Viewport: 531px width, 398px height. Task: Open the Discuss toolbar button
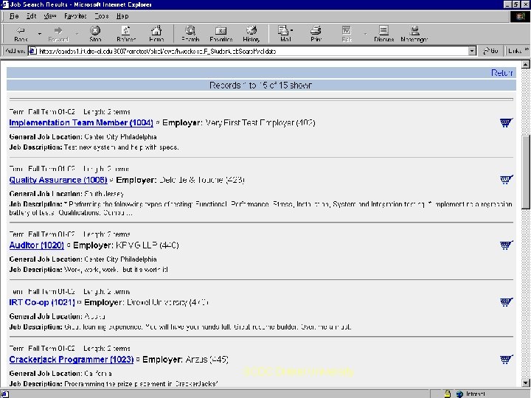[383, 34]
